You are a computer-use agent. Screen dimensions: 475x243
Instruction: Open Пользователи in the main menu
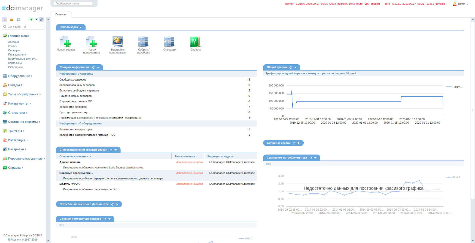17,55
